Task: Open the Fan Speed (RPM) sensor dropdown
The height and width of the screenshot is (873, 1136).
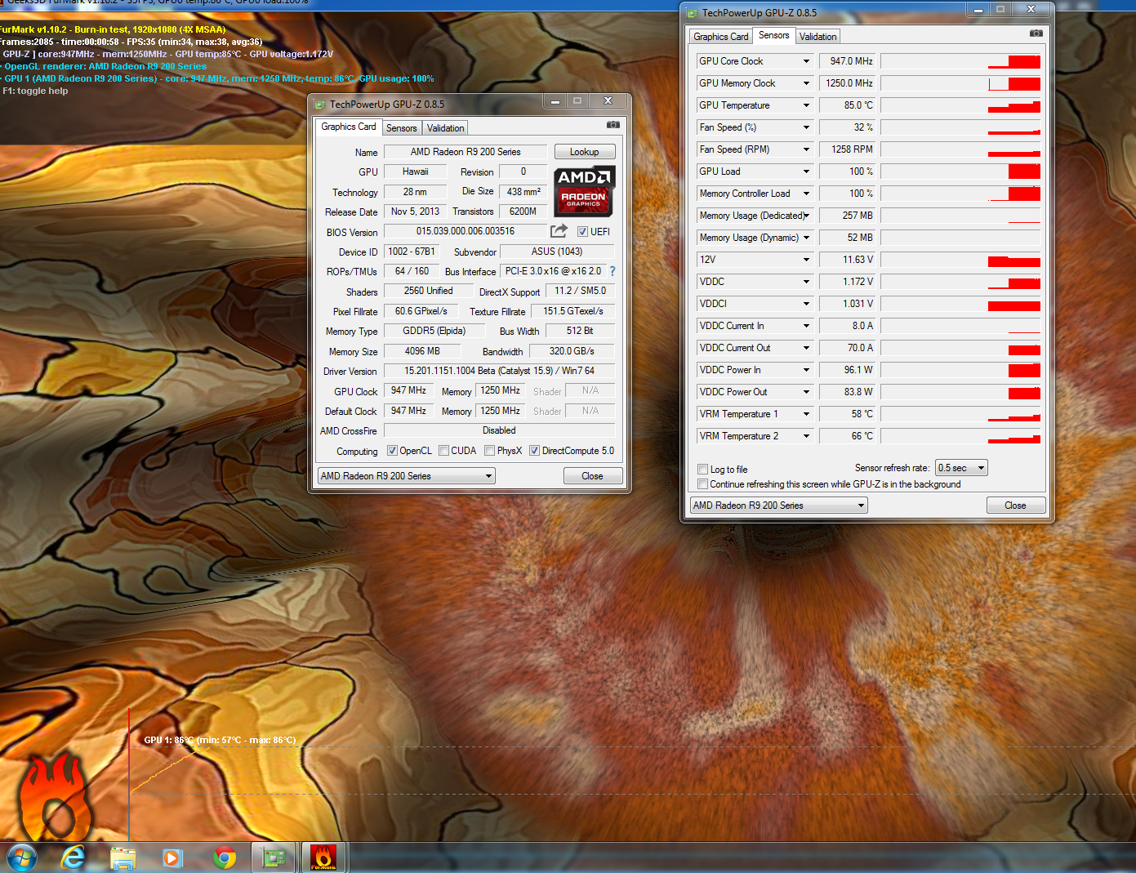Action: click(x=806, y=149)
